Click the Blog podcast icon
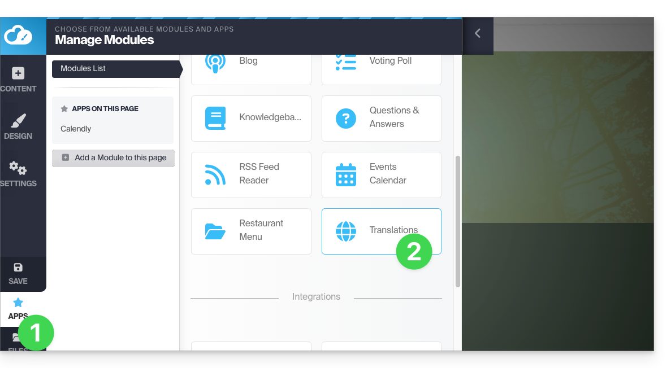 [x=215, y=62]
